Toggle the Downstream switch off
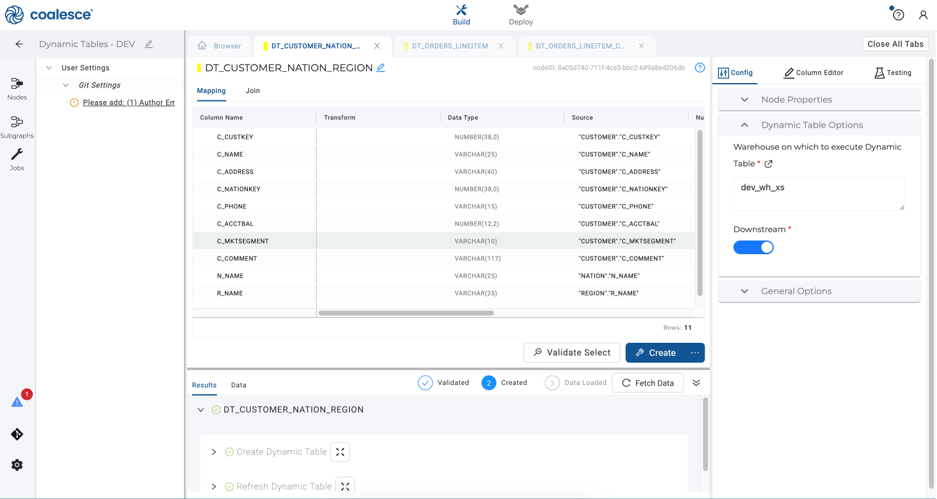Viewport: 937px width, 499px height. pos(754,247)
